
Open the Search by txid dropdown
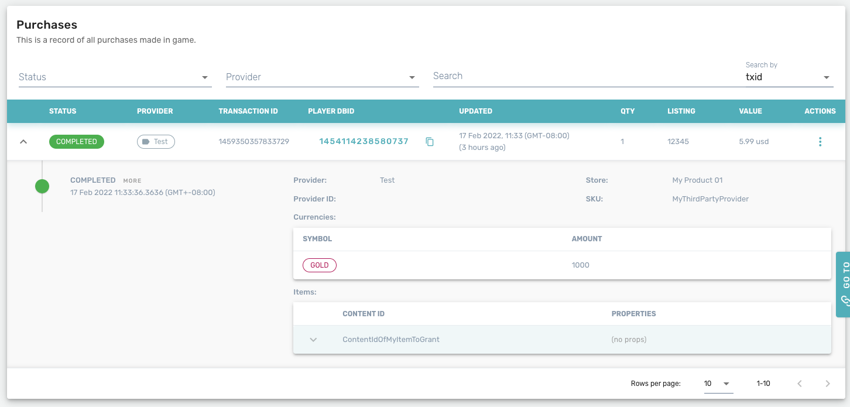788,77
